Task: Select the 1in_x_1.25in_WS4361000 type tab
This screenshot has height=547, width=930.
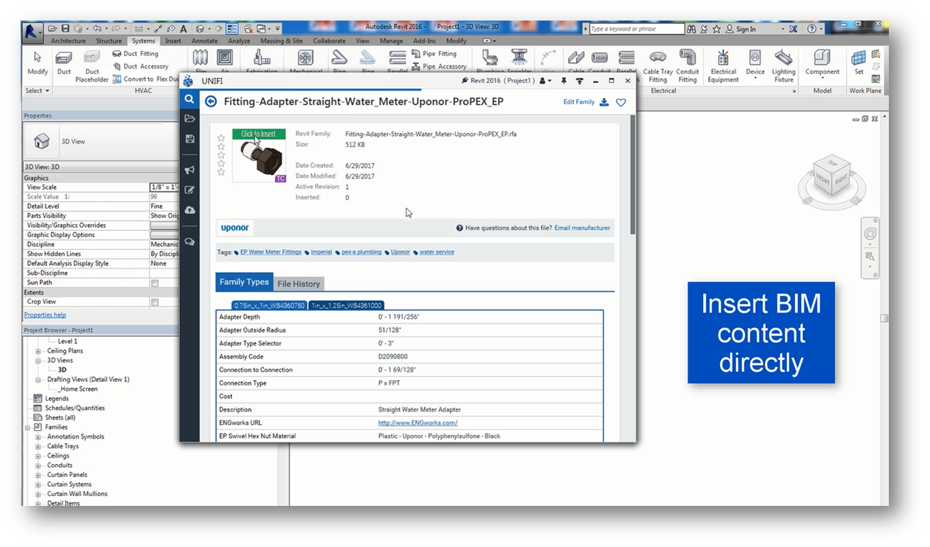Action: [345, 305]
